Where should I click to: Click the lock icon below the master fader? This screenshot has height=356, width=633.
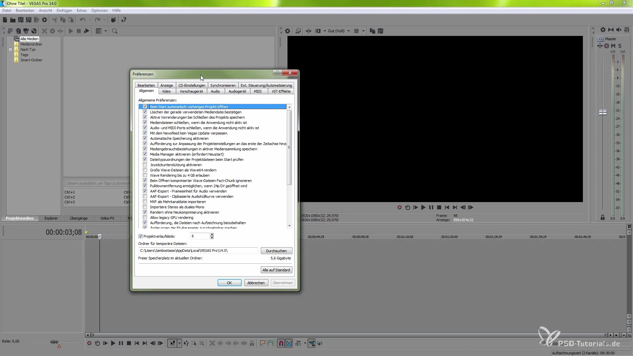coord(603,218)
